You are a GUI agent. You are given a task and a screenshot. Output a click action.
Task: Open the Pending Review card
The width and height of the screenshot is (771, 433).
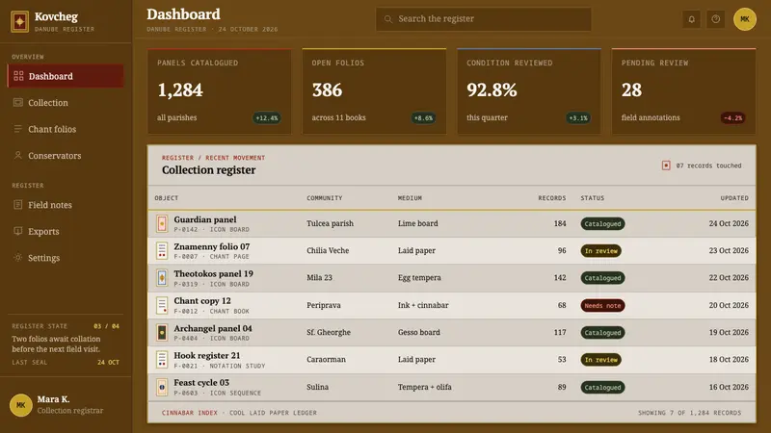point(683,91)
